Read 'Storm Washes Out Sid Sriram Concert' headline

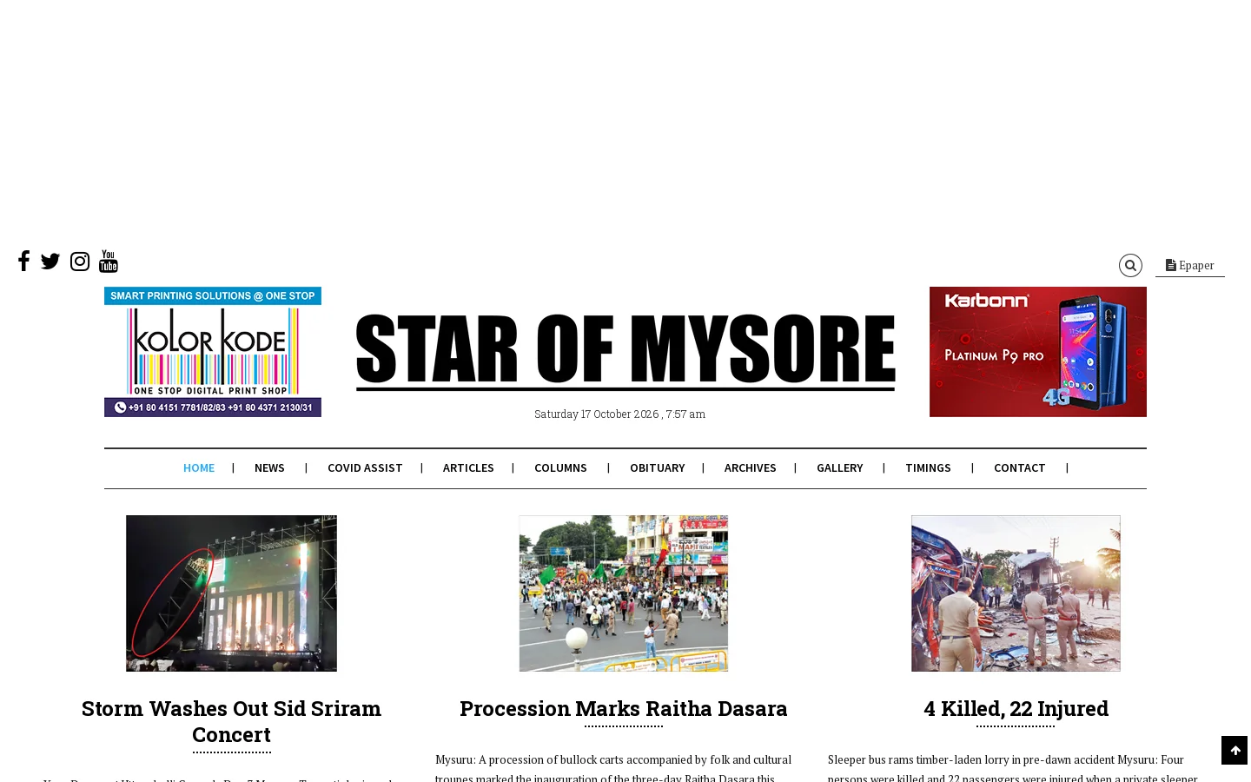pos(231,721)
